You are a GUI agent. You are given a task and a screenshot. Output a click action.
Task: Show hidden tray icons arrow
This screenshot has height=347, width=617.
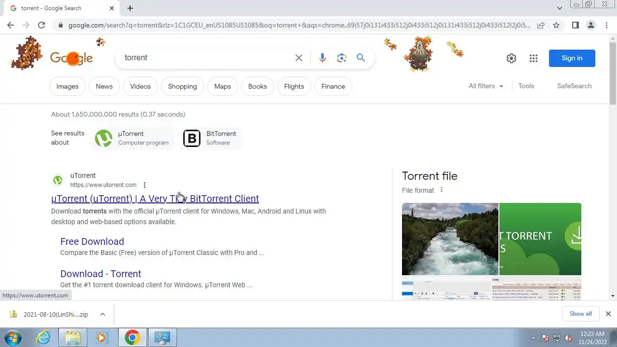tap(533, 338)
